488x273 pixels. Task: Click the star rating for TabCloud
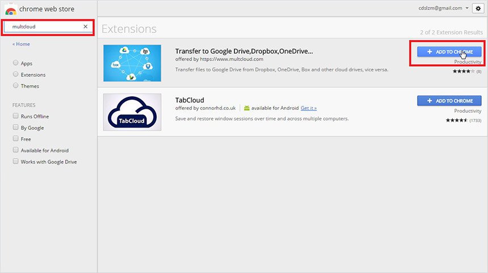(456, 120)
